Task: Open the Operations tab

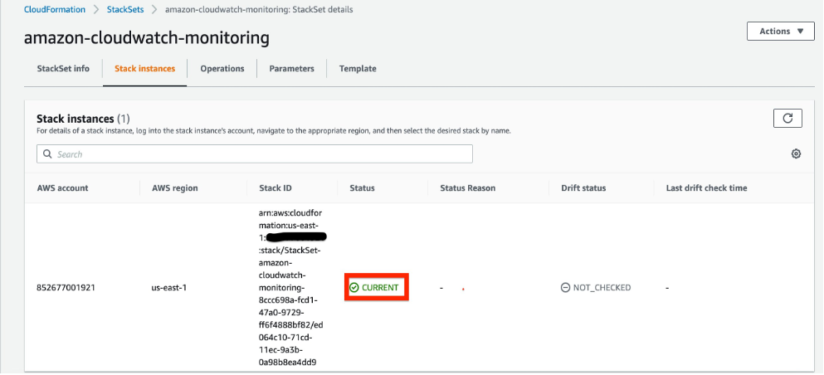Action: [222, 69]
